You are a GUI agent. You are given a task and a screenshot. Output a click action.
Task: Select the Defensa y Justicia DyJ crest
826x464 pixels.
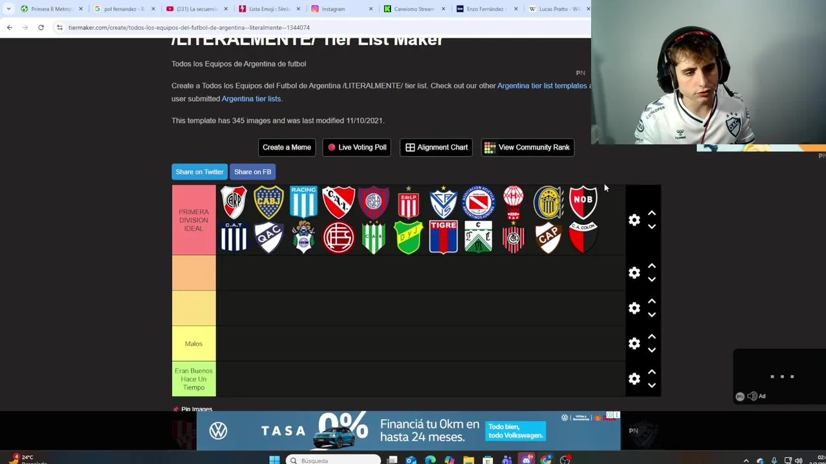coord(408,237)
